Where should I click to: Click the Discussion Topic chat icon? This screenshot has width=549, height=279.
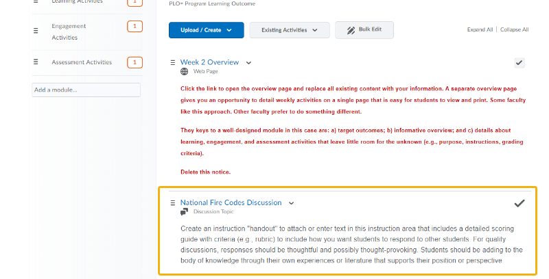(x=184, y=212)
